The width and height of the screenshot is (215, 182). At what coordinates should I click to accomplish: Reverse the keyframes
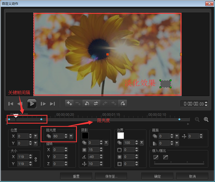point(87,103)
